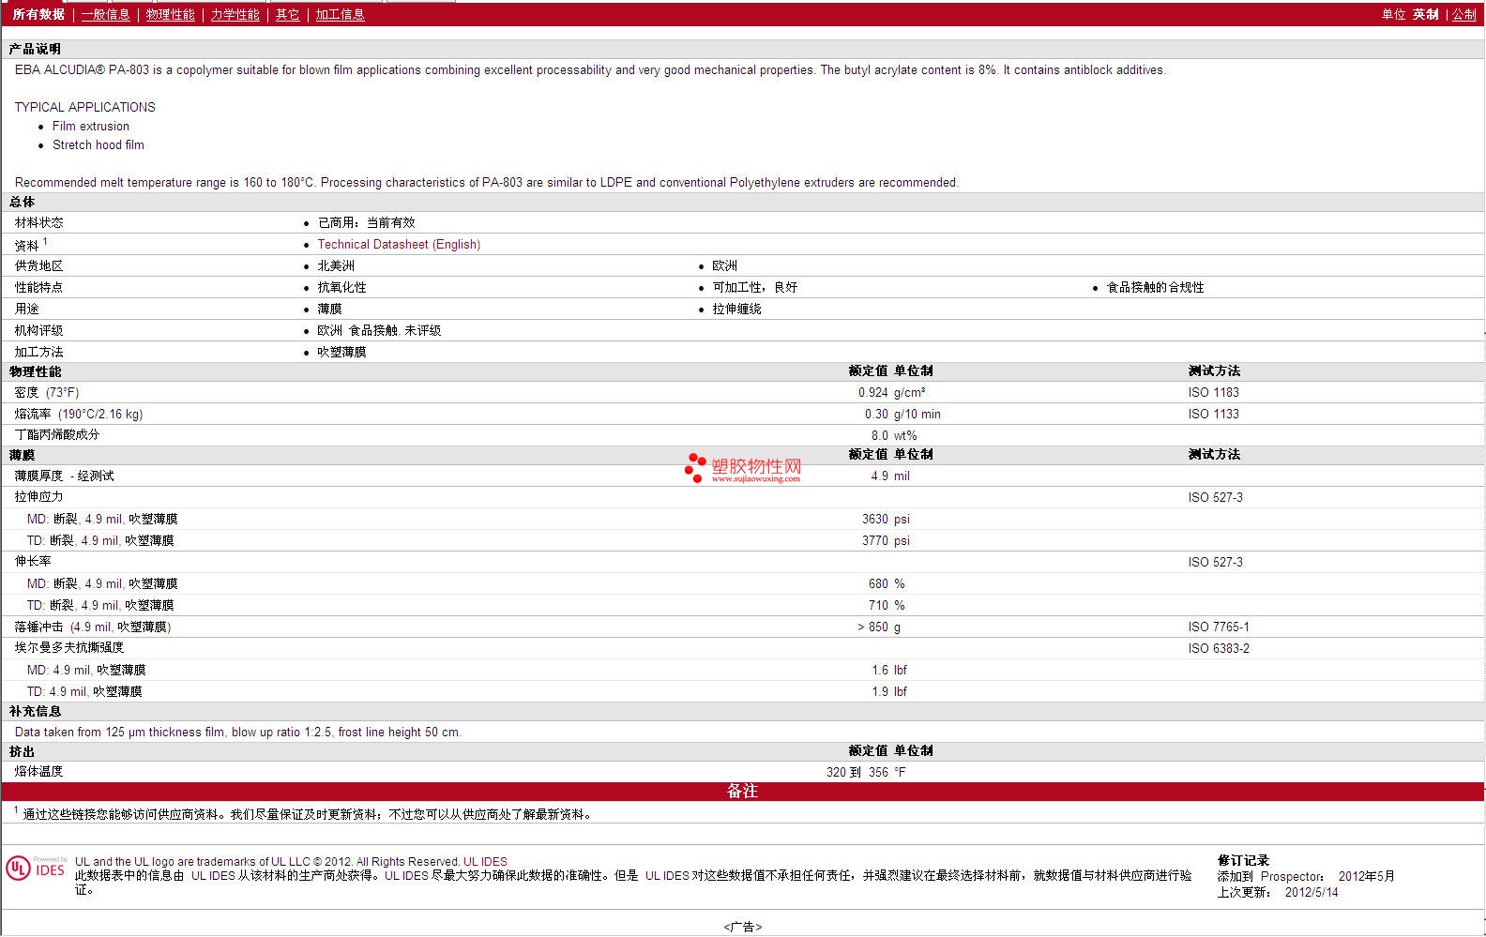This screenshot has width=1486, height=937.
Task: Open the 所有数据 tab
Action: 38,15
